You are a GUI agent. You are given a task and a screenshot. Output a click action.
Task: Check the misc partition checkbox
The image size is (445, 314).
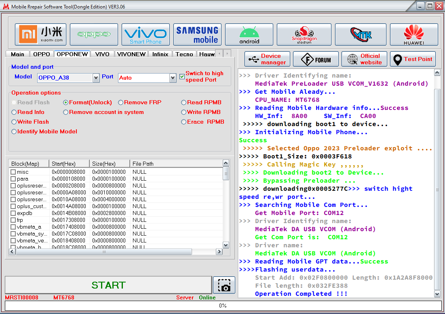click(13, 172)
